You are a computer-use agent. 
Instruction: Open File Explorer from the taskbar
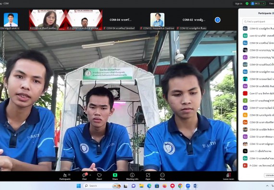(141, 186)
